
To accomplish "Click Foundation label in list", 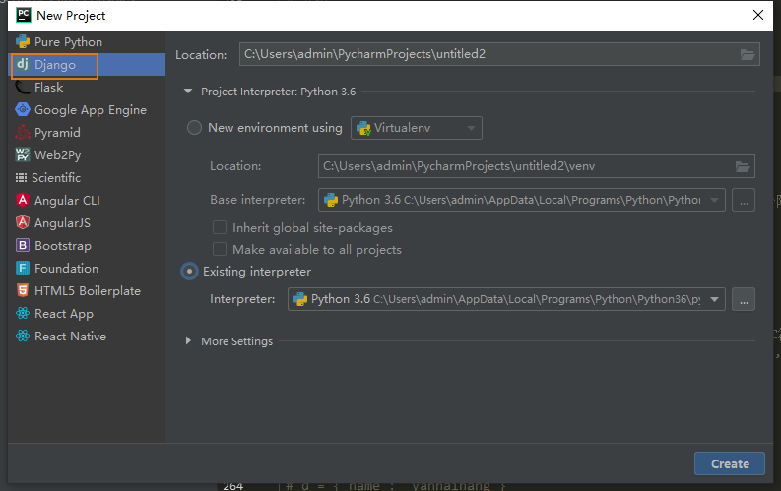I will (66, 269).
